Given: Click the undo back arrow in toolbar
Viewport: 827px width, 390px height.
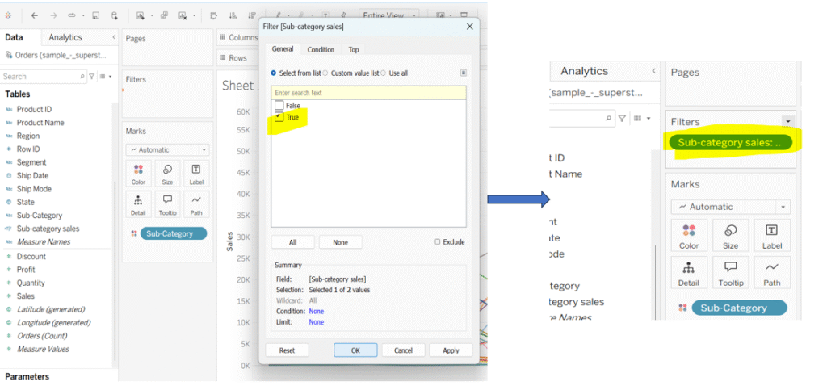Looking at the screenshot, I should (x=34, y=15).
